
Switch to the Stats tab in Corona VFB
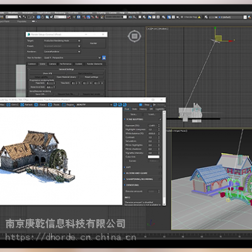tap(135, 109)
